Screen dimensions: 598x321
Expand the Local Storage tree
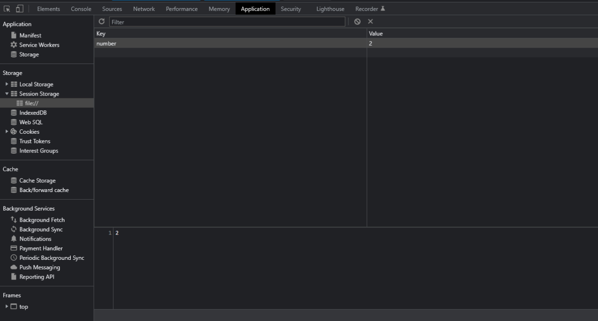7,85
